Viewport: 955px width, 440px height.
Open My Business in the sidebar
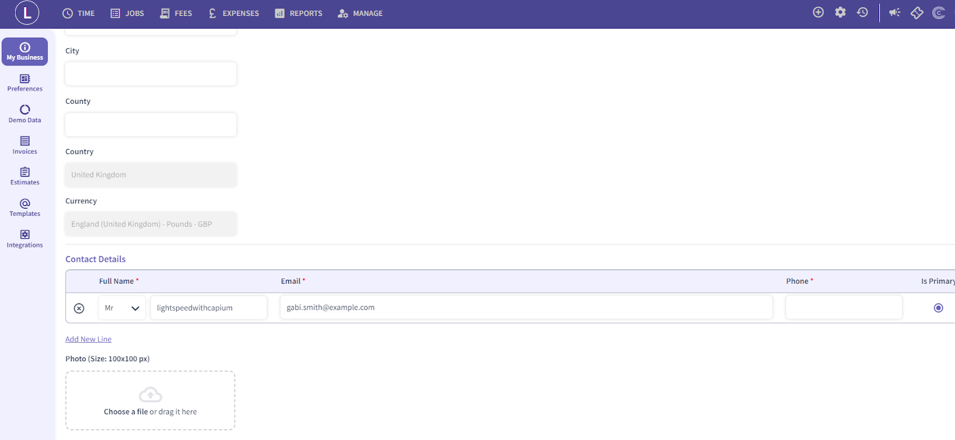tap(25, 51)
